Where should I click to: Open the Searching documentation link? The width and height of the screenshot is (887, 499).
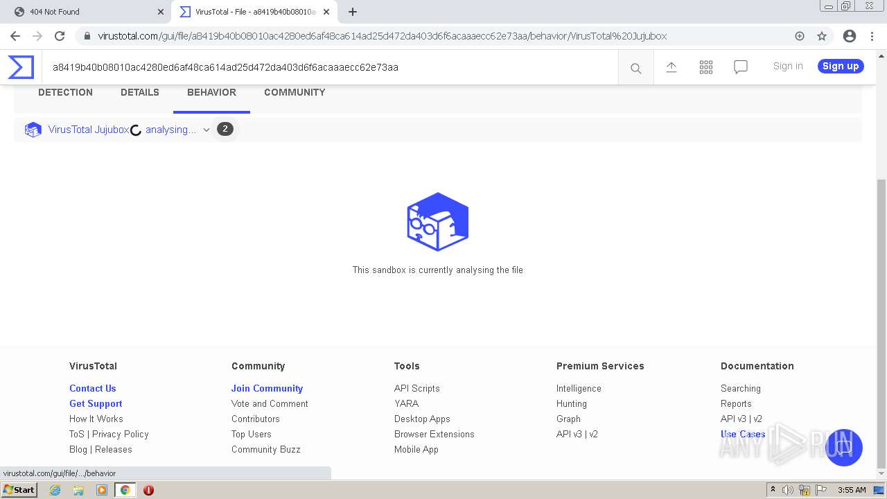[x=741, y=388]
